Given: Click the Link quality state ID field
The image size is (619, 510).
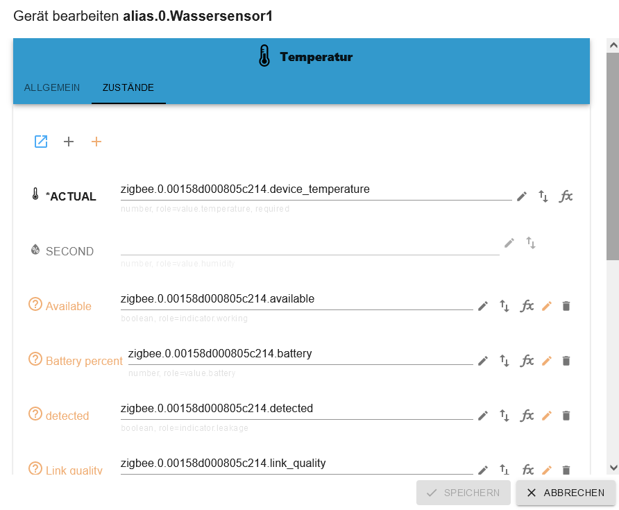Looking at the screenshot, I should (x=296, y=464).
